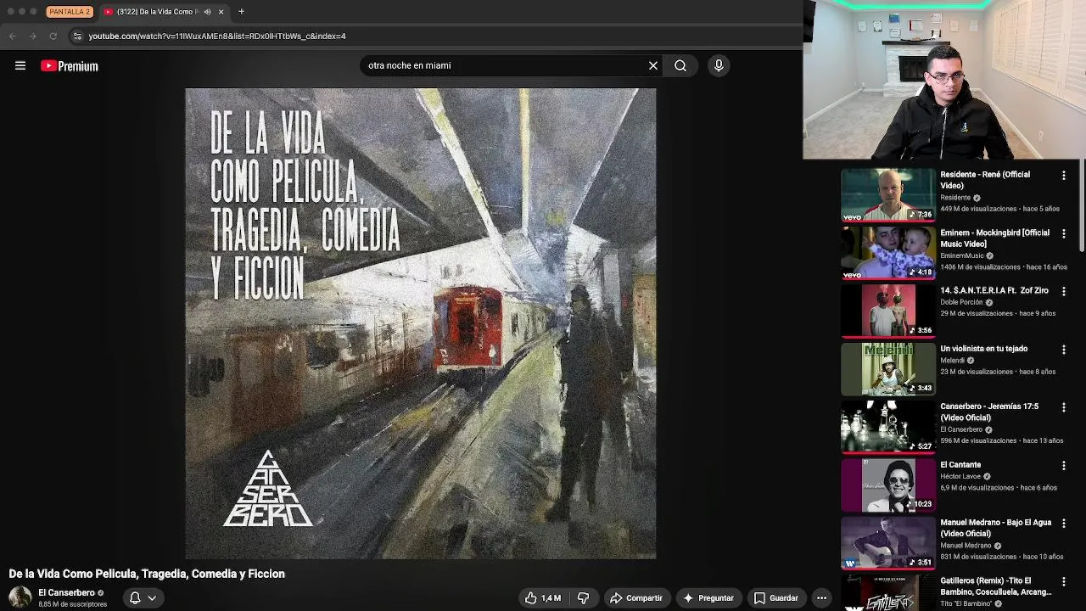Viewport: 1086px width, 611px height.
Task: Click the magnifying glass search button
Action: click(x=680, y=65)
